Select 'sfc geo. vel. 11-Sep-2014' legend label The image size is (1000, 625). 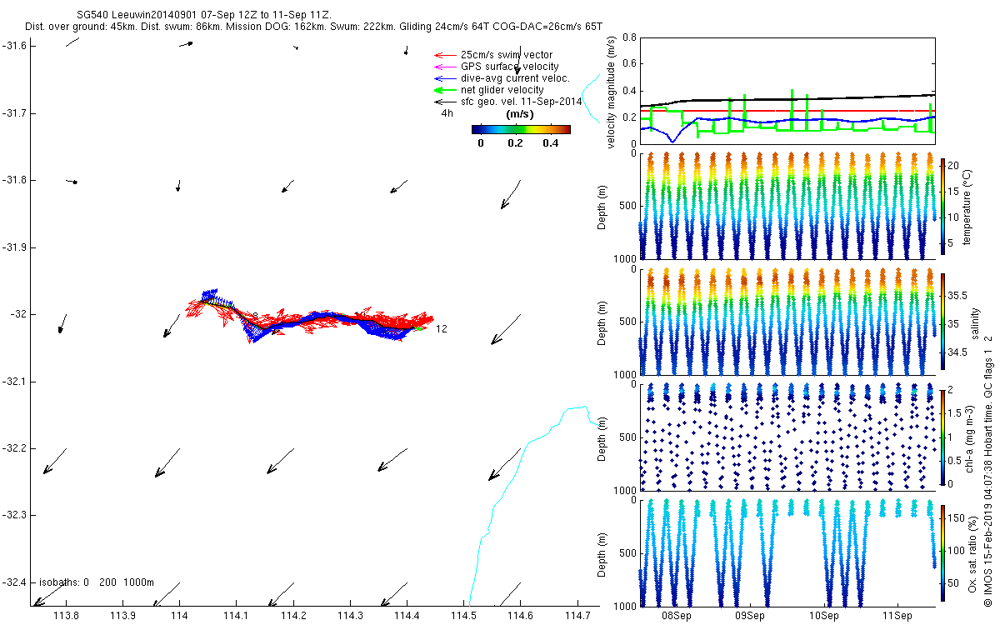(x=522, y=102)
